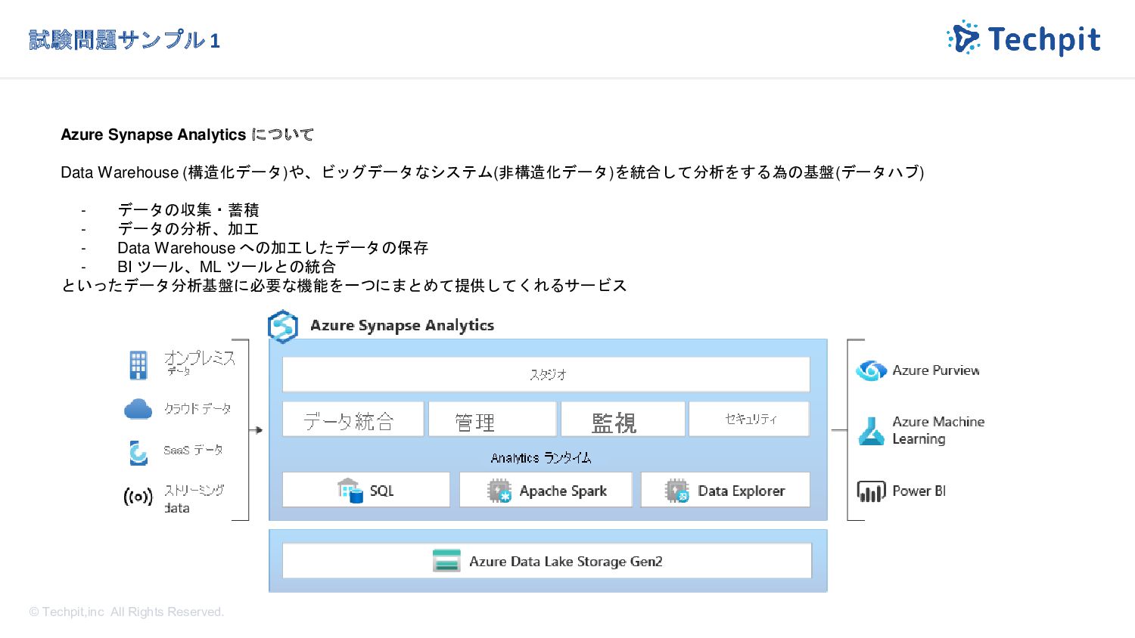Click the Apache Spark label
This screenshot has width=1135, height=638.
(x=563, y=491)
